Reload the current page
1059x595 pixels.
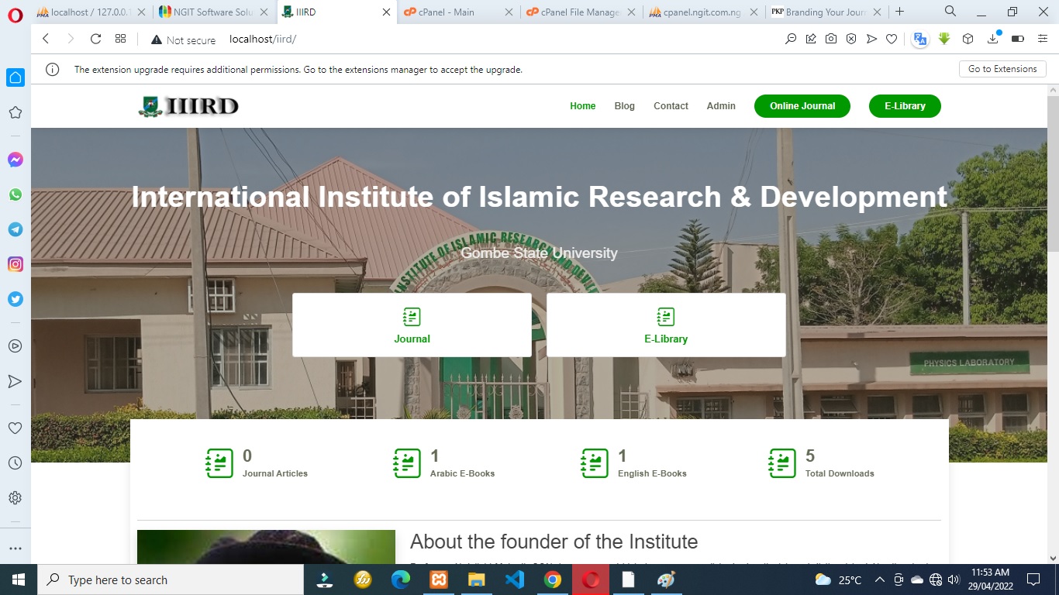[x=96, y=39]
